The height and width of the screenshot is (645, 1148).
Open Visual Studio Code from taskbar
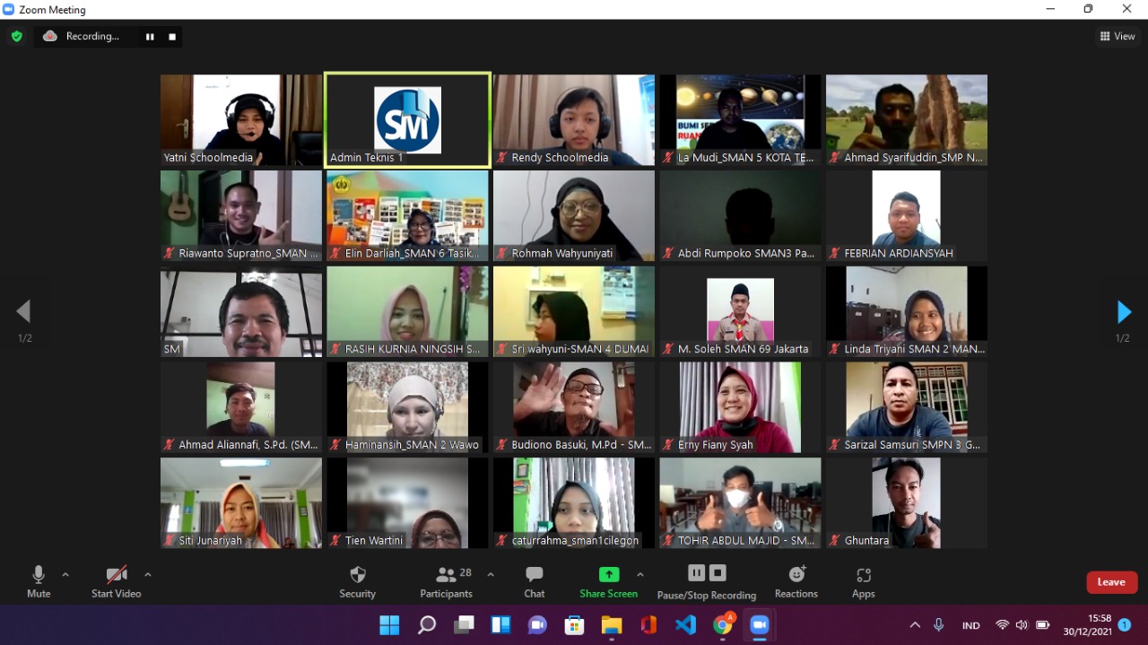(685, 625)
